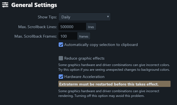Click the General Settings sliders icon
The image size is (177, 105).
tap(5, 5)
